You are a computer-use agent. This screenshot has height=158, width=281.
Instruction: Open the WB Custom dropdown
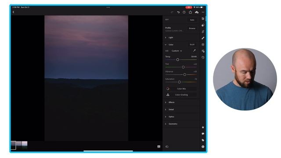[177, 51]
